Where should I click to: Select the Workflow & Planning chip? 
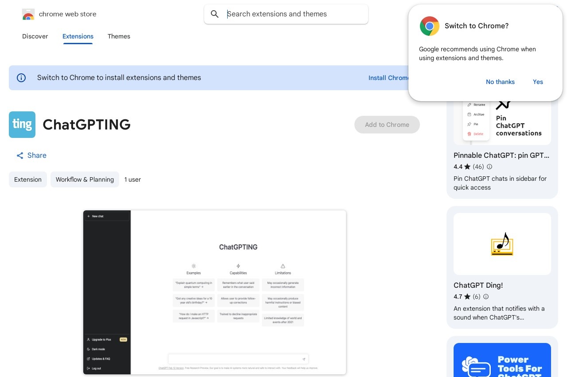point(85,179)
